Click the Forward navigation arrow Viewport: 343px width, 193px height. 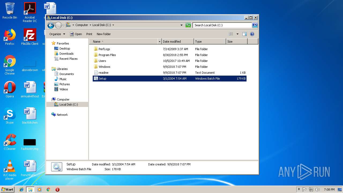[x=58, y=25]
